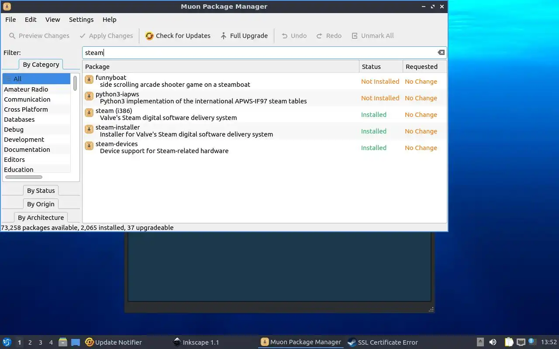Click the clipboard tray icon
Screen dimensions: 559x349
coord(509,342)
